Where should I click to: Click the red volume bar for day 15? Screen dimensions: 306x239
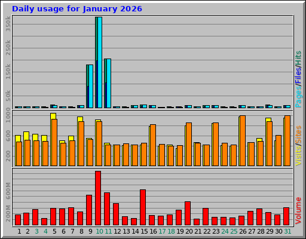pos(143,207)
